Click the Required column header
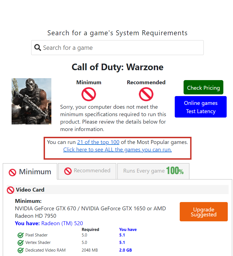Viewport: 233px width, 256px height. pos(90,230)
